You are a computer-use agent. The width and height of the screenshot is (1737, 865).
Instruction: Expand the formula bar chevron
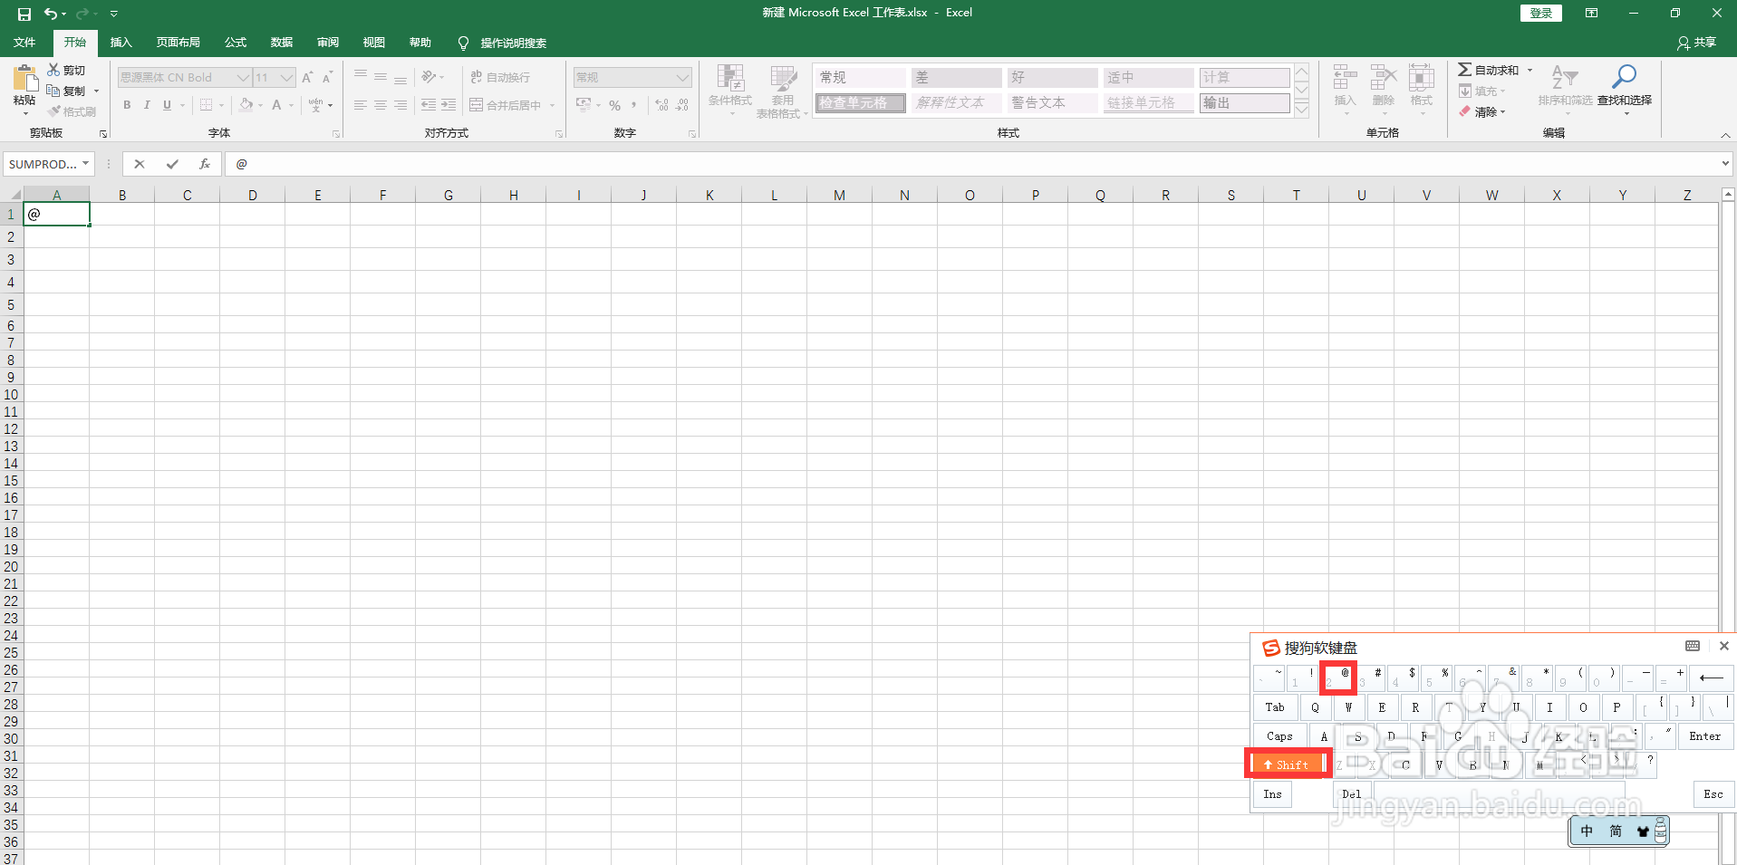coord(1725,164)
